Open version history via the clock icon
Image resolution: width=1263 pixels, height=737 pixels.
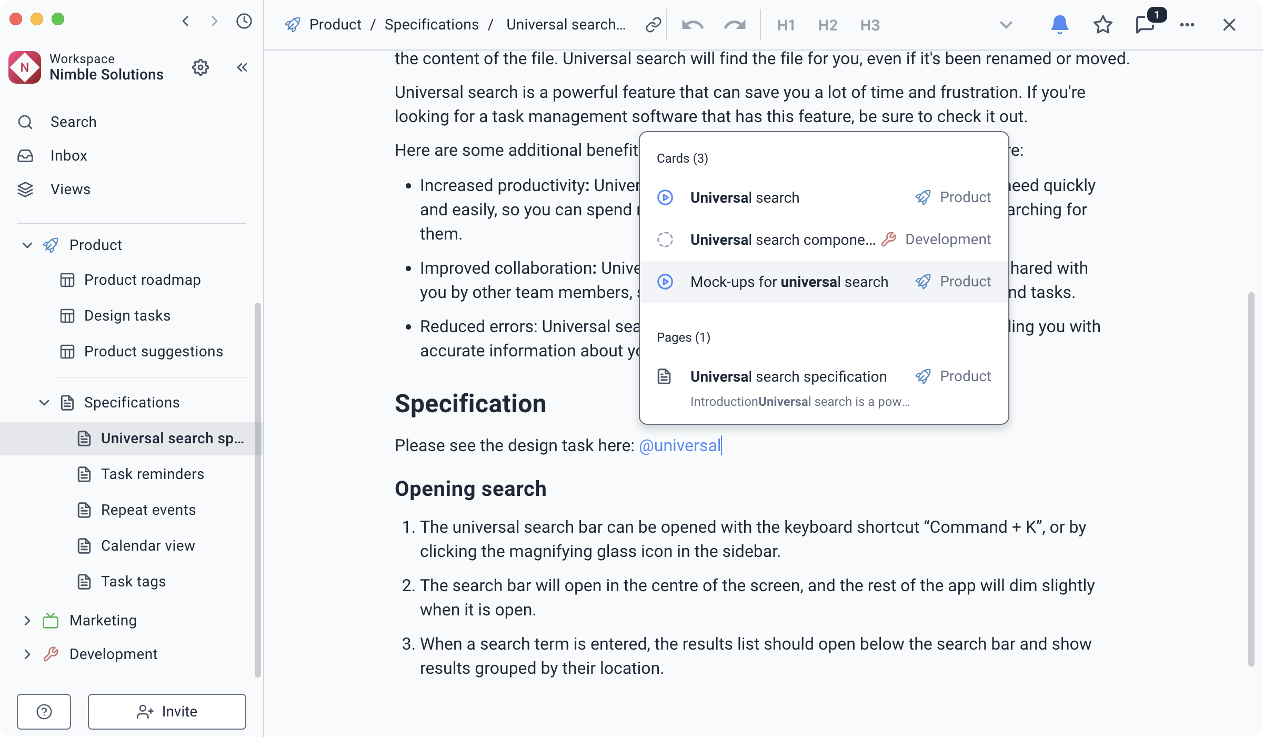coord(243,22)
